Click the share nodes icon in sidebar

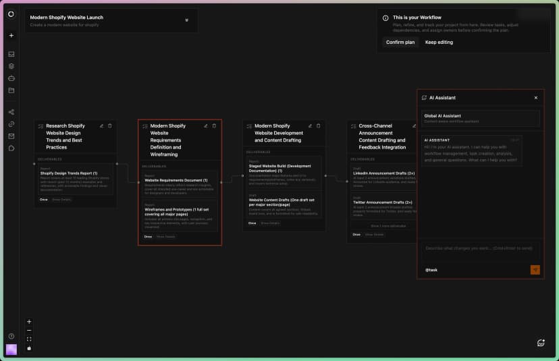pos(11,112)
